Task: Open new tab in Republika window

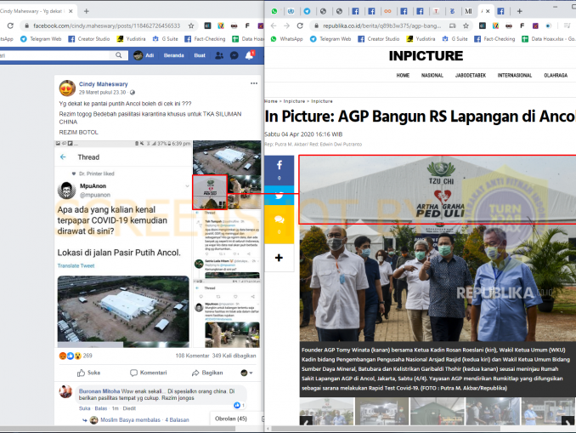Action: point(519,11)
